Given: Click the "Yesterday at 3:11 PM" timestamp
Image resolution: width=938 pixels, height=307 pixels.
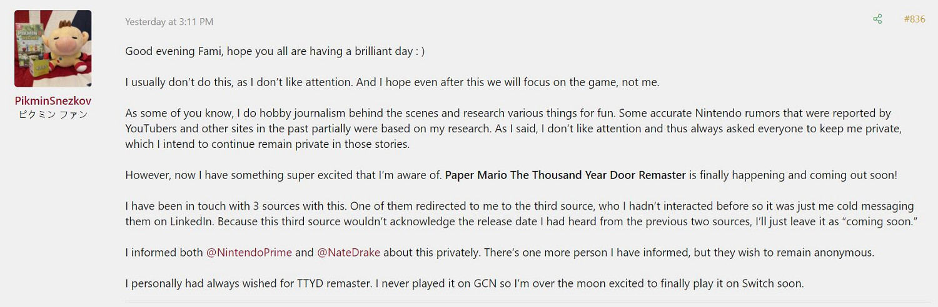Looking at the screenshot, I should pos(169,22).
